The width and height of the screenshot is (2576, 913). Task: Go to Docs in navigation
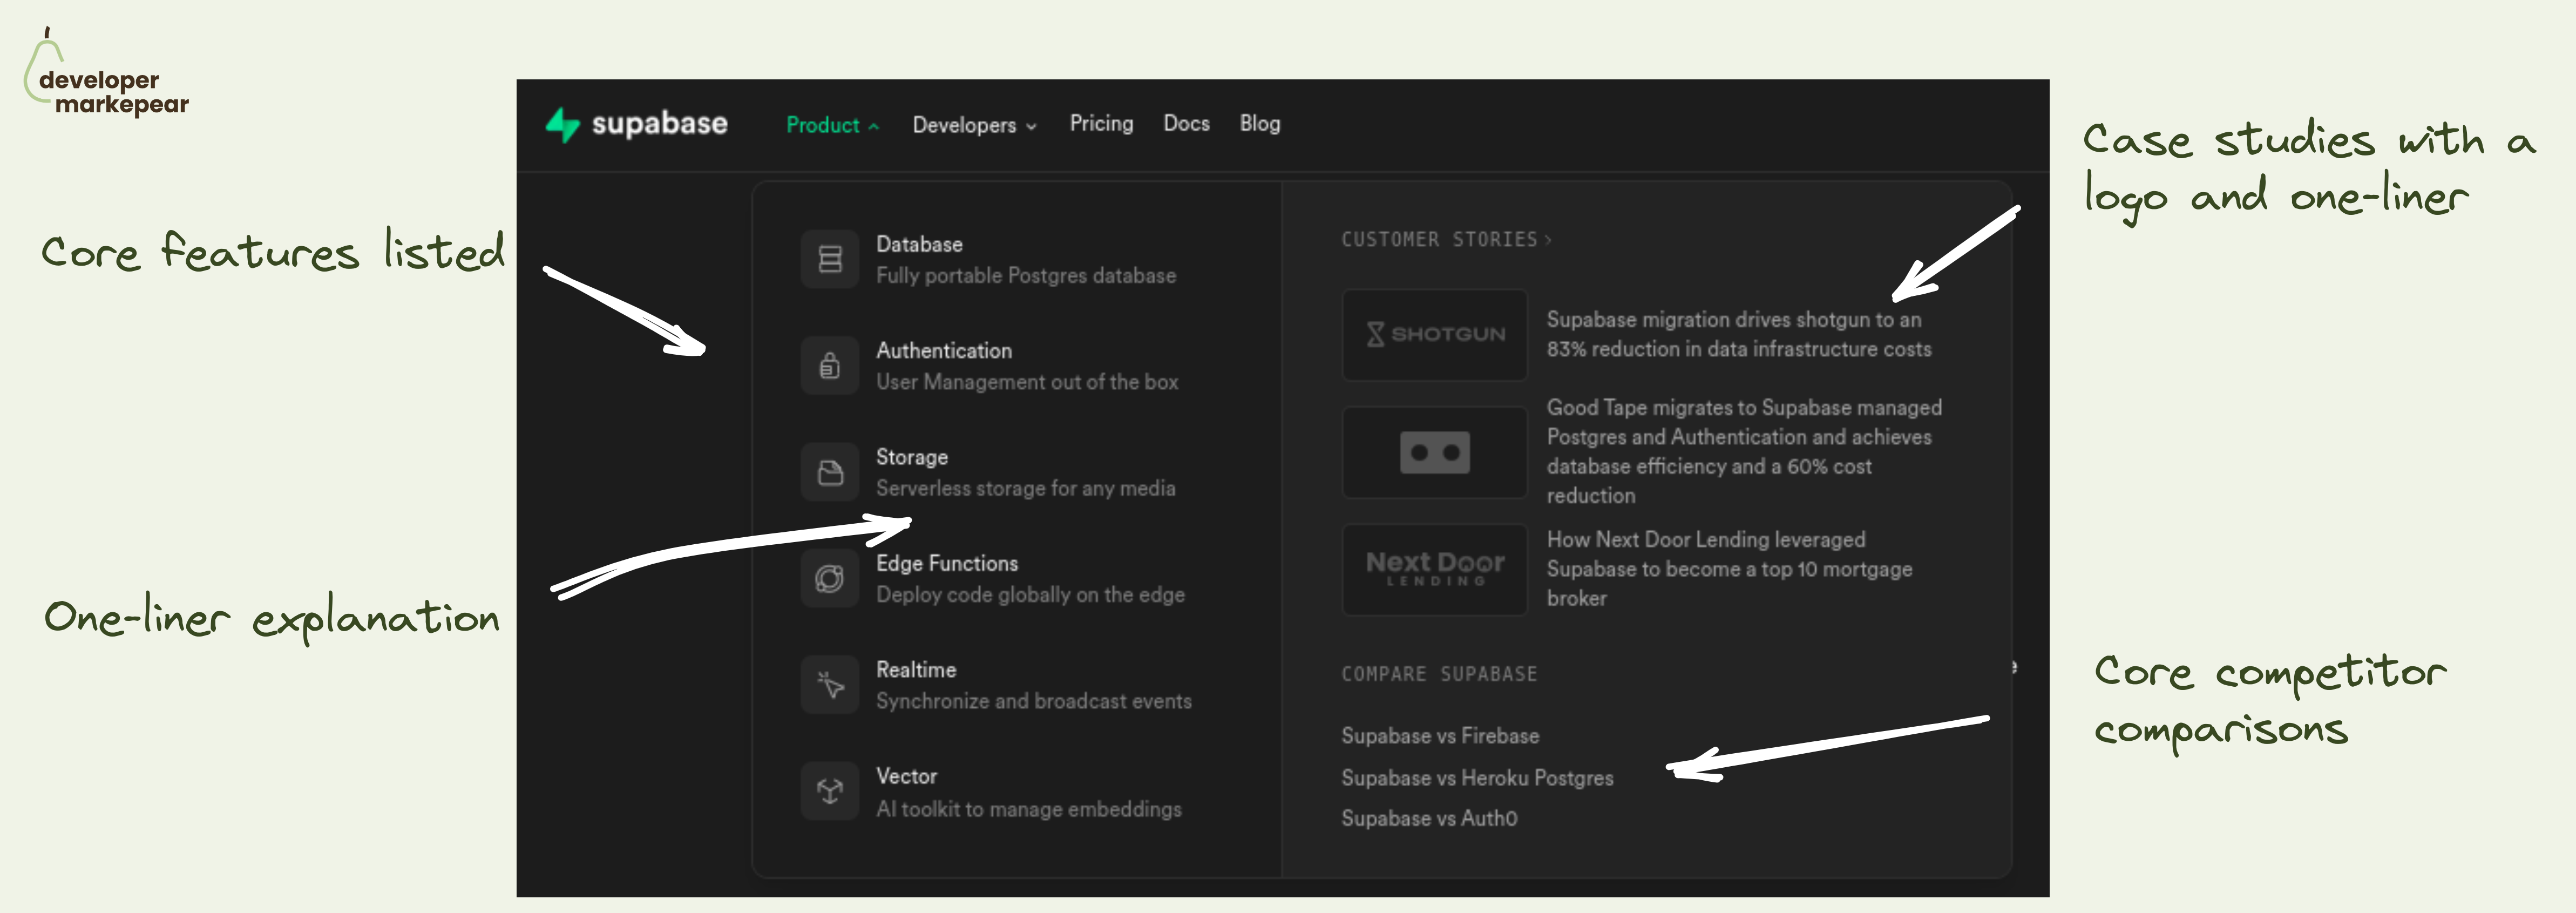point(1186,123)
